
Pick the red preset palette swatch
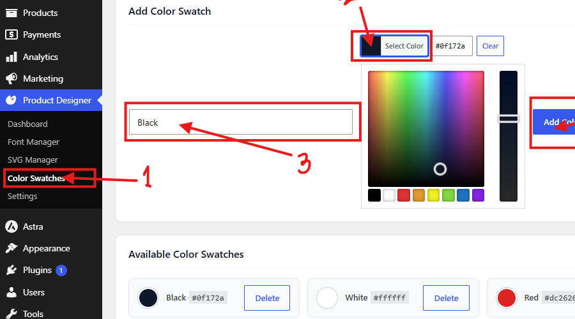pos(404,195)
